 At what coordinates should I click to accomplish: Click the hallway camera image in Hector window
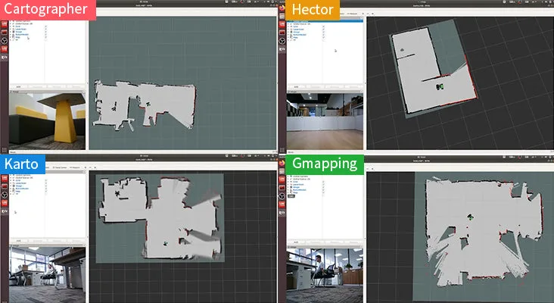(325, 121)
